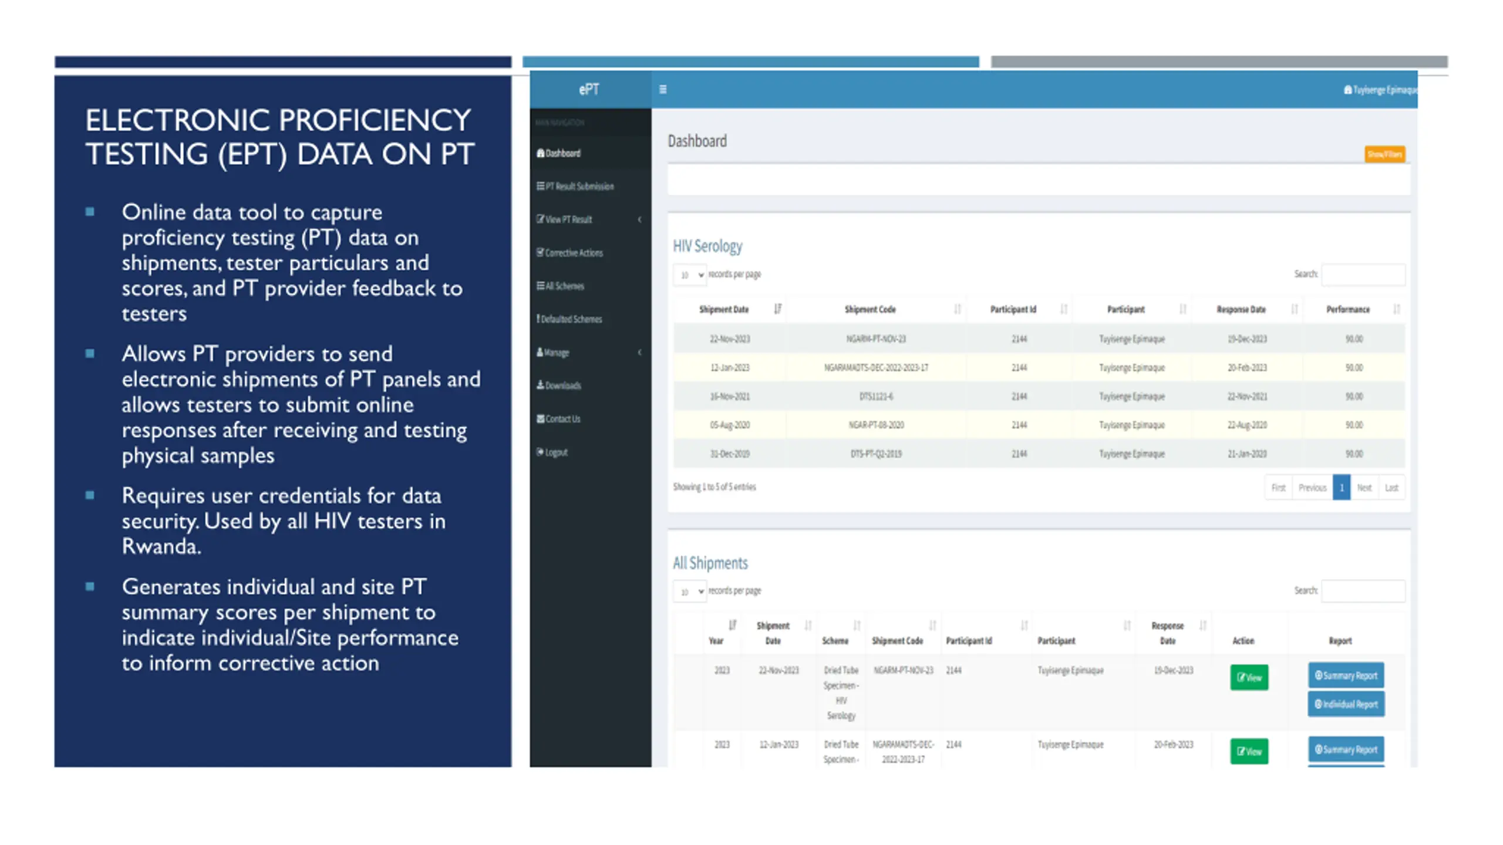This screenshot has width=1503, height=845.
Task: Open Summary Report for 22-Nov-2023 shipment
Action: coord(1346,675)
